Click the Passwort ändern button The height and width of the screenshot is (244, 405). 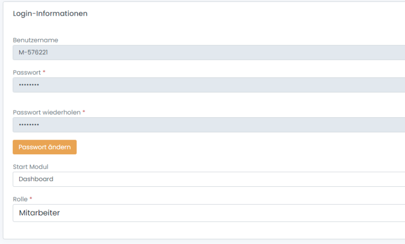(x=44, y=147)
